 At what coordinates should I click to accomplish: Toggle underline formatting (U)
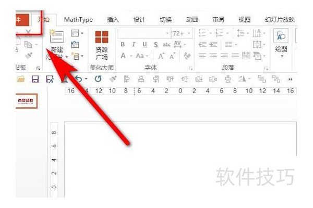(145, 45)
